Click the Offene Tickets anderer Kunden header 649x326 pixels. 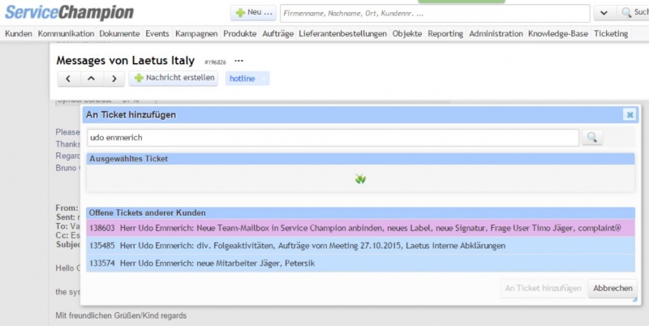coord(360,213)
